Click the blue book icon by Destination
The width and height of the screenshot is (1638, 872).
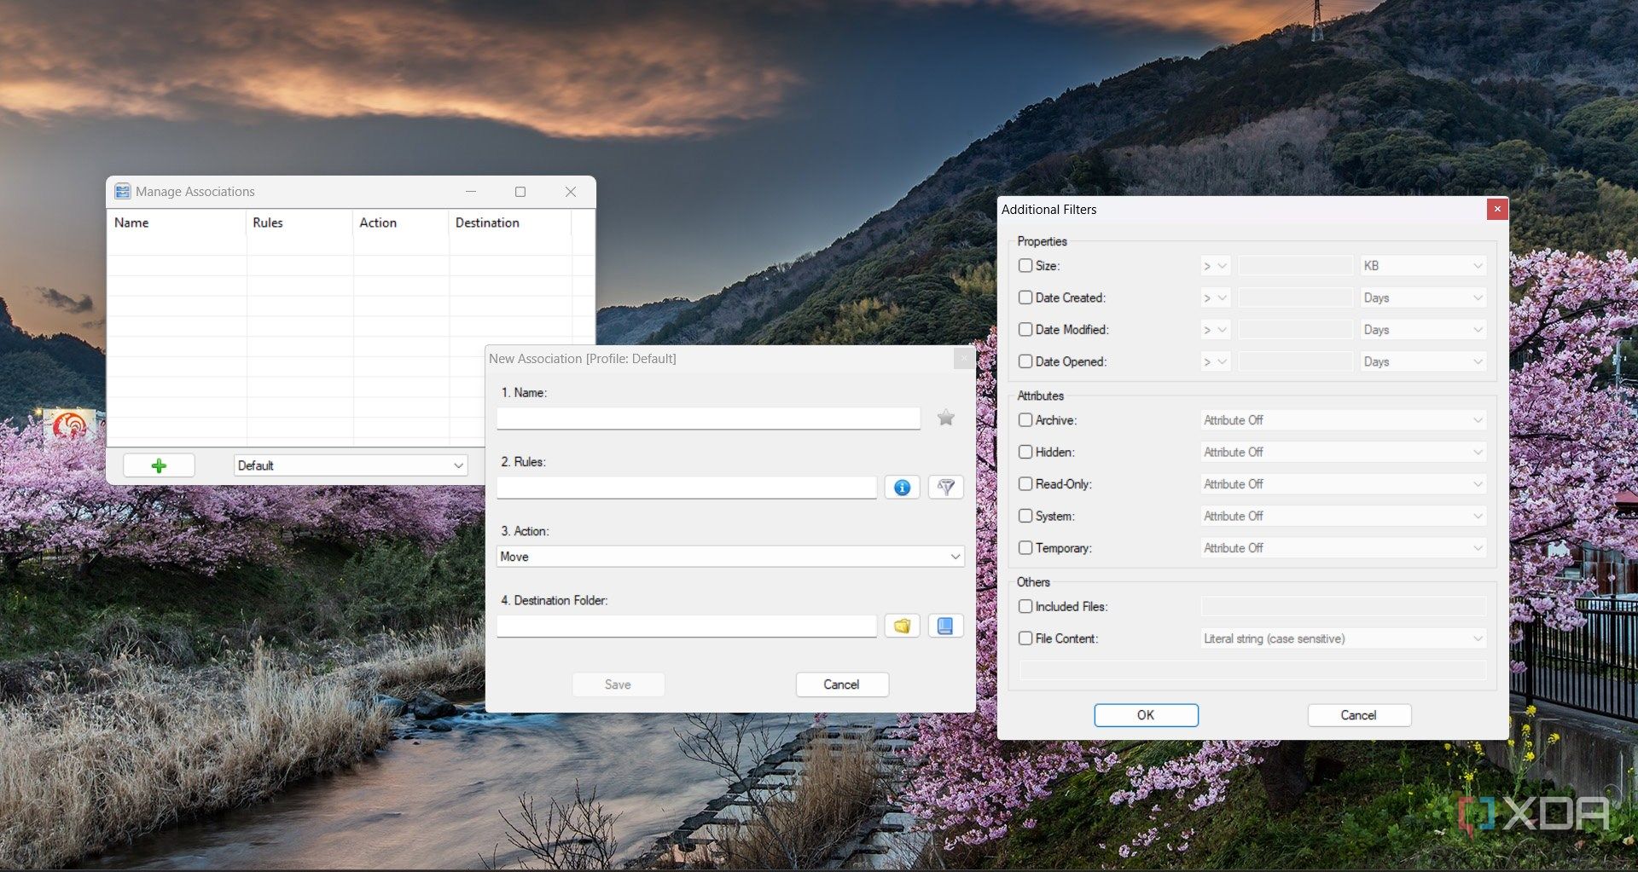(945, 626)
